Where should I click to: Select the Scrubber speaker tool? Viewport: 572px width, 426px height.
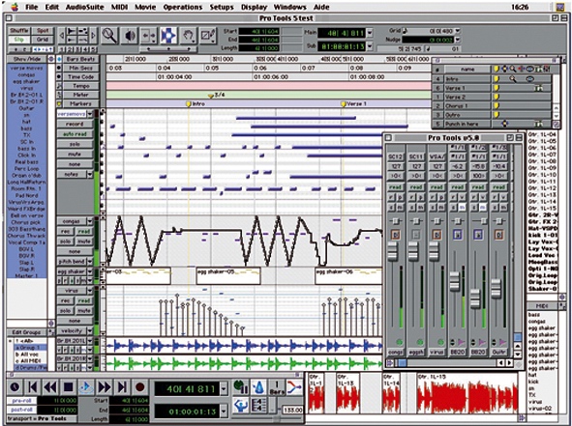pyautogui.click(x=130, y=36)
